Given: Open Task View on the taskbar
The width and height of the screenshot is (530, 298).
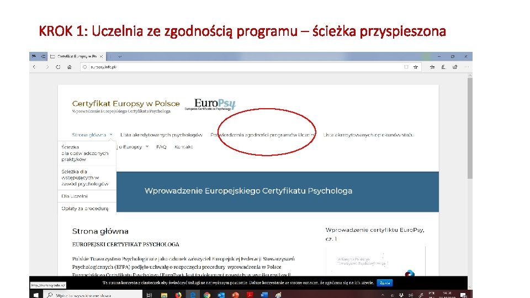Looking at the screenshot, I should (149, 295).
